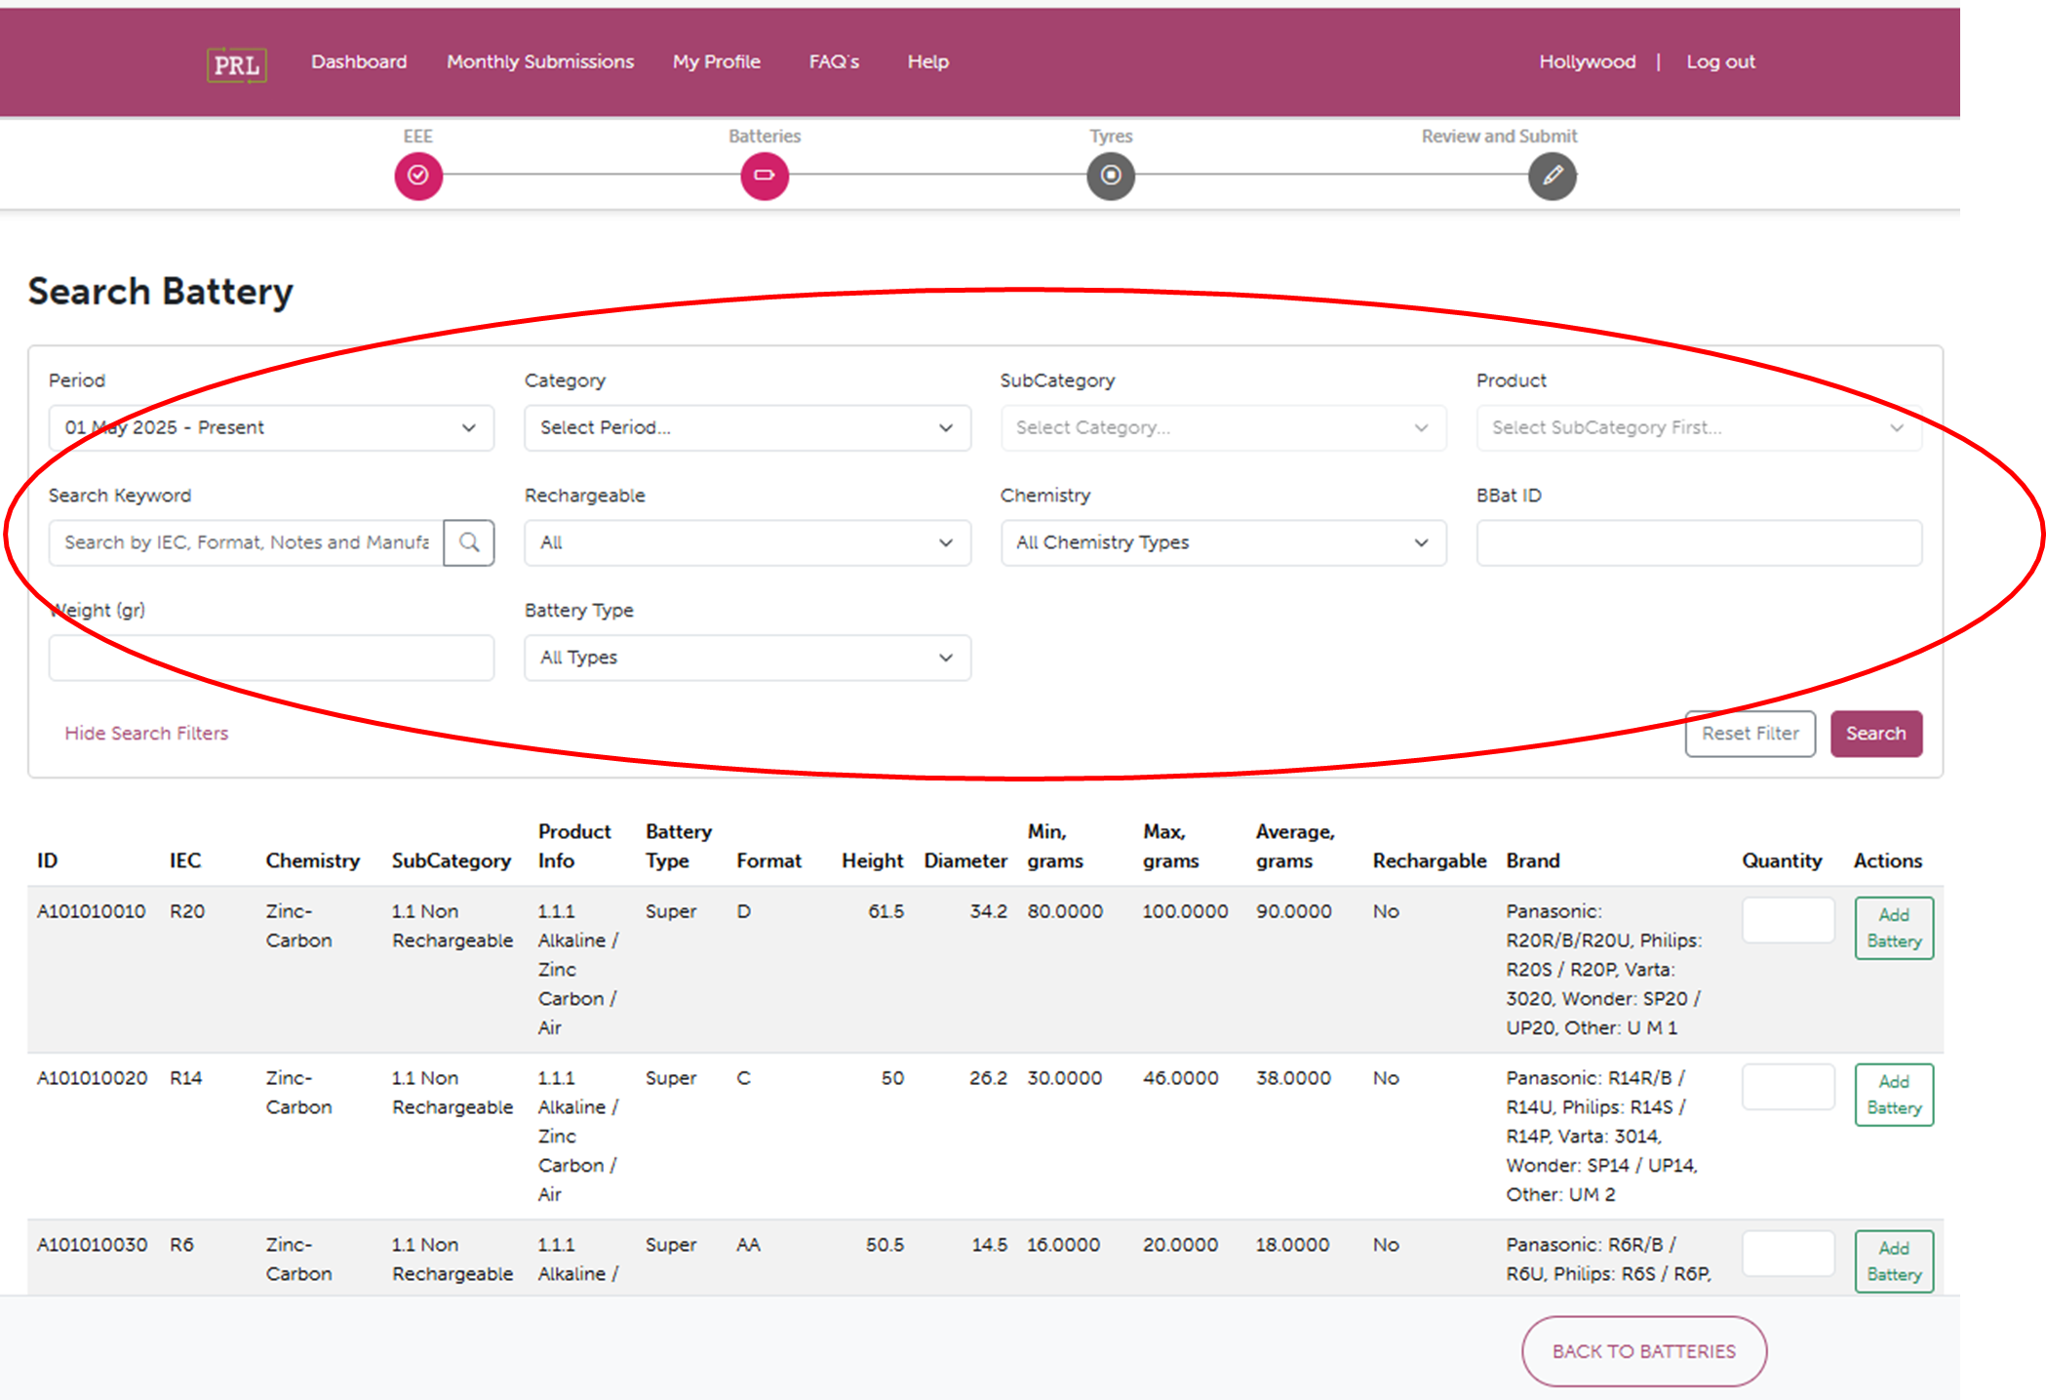Select the completed EEE step icon

coord(418,177)
